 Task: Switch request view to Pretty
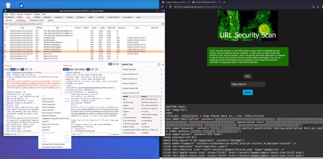coord(7,69)
